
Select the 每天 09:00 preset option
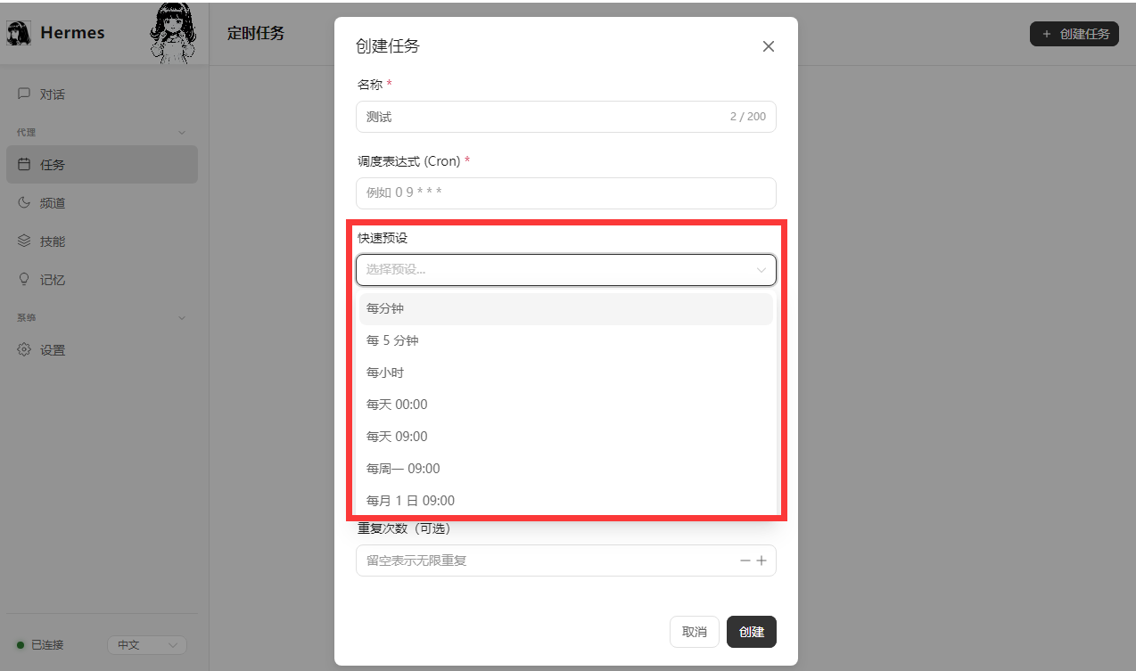566,437
